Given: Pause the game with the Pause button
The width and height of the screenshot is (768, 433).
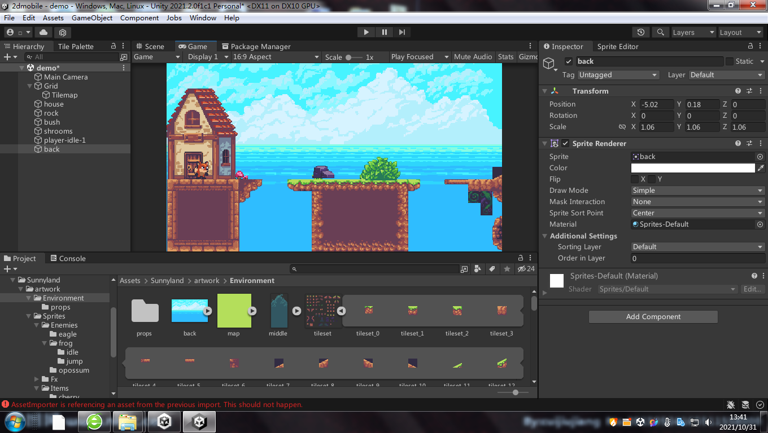Looking at the screenshot, I should tap(384, 32).
